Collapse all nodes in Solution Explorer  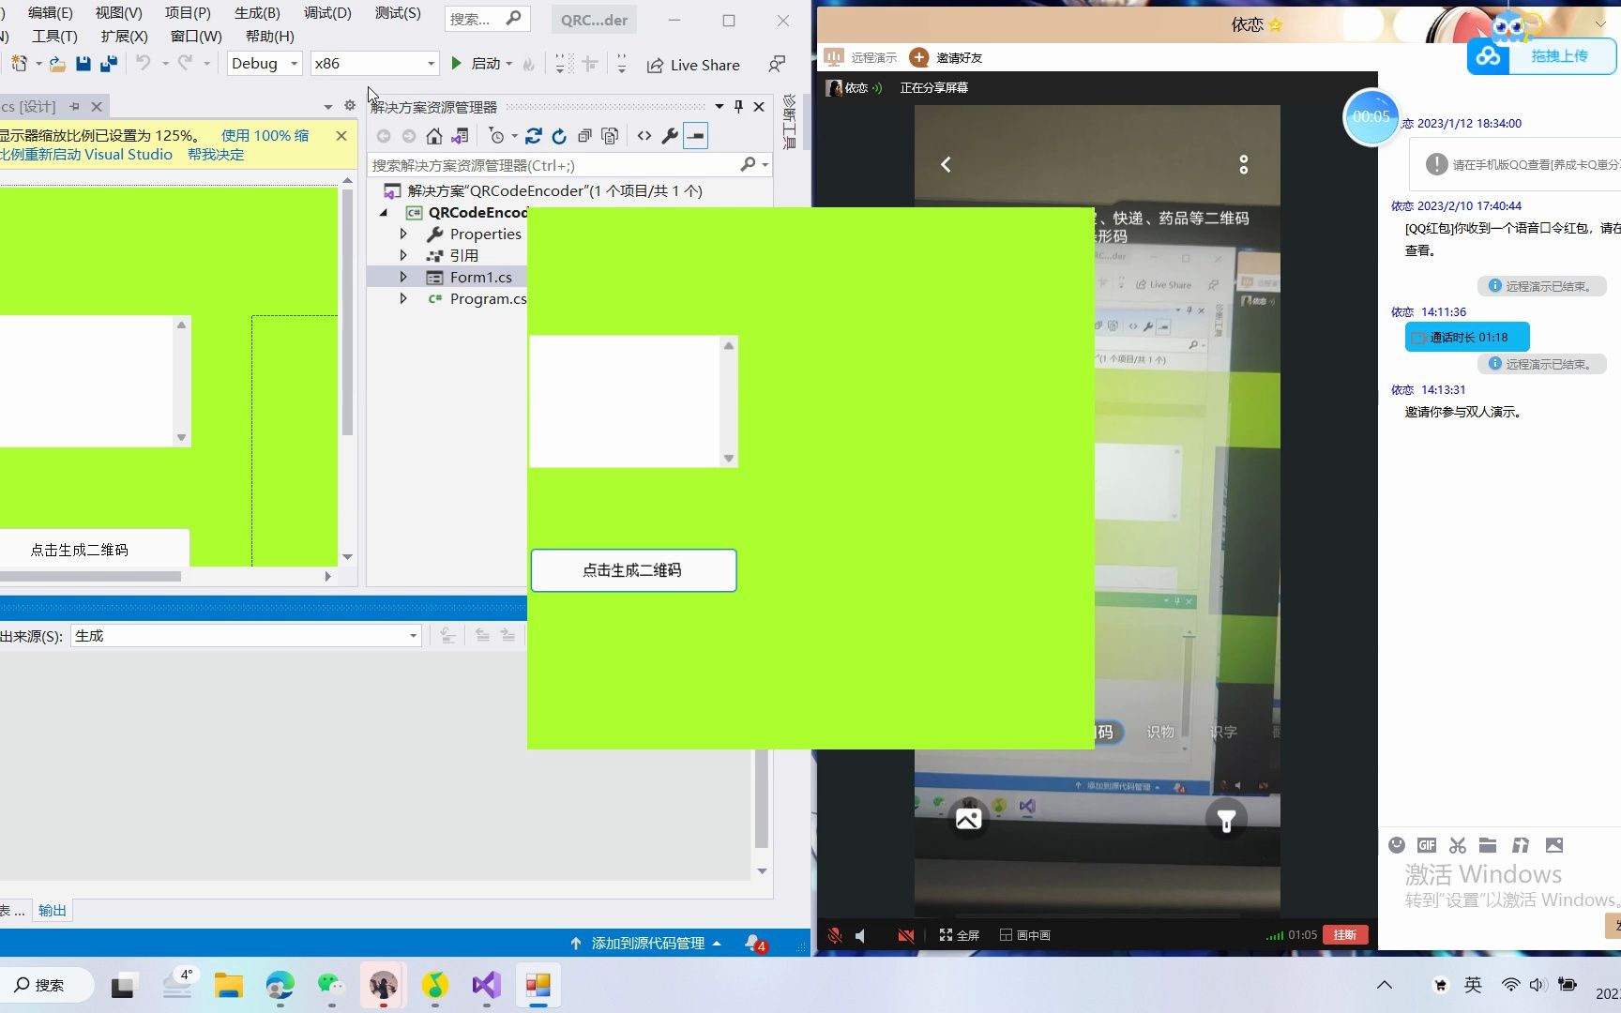pyautogui.click(x=585, y=136)
